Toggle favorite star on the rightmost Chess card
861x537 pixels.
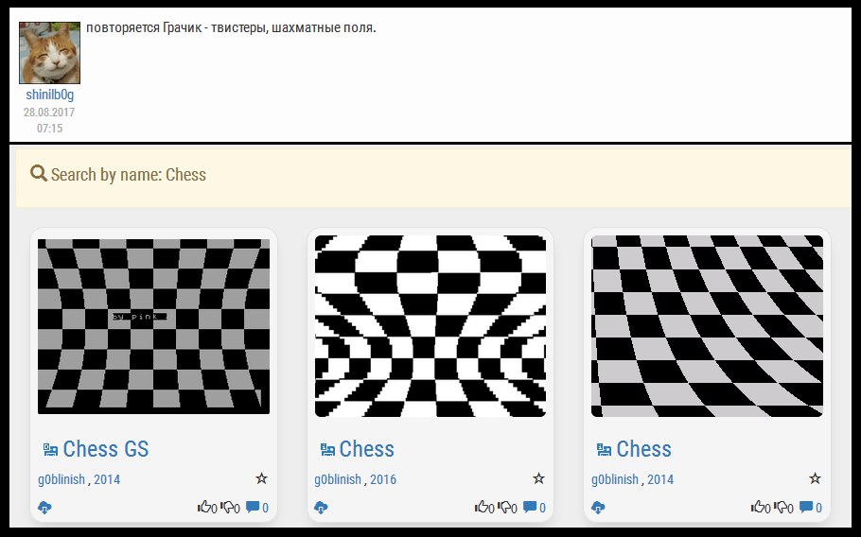pyautogui.click(x=816, y=479)
